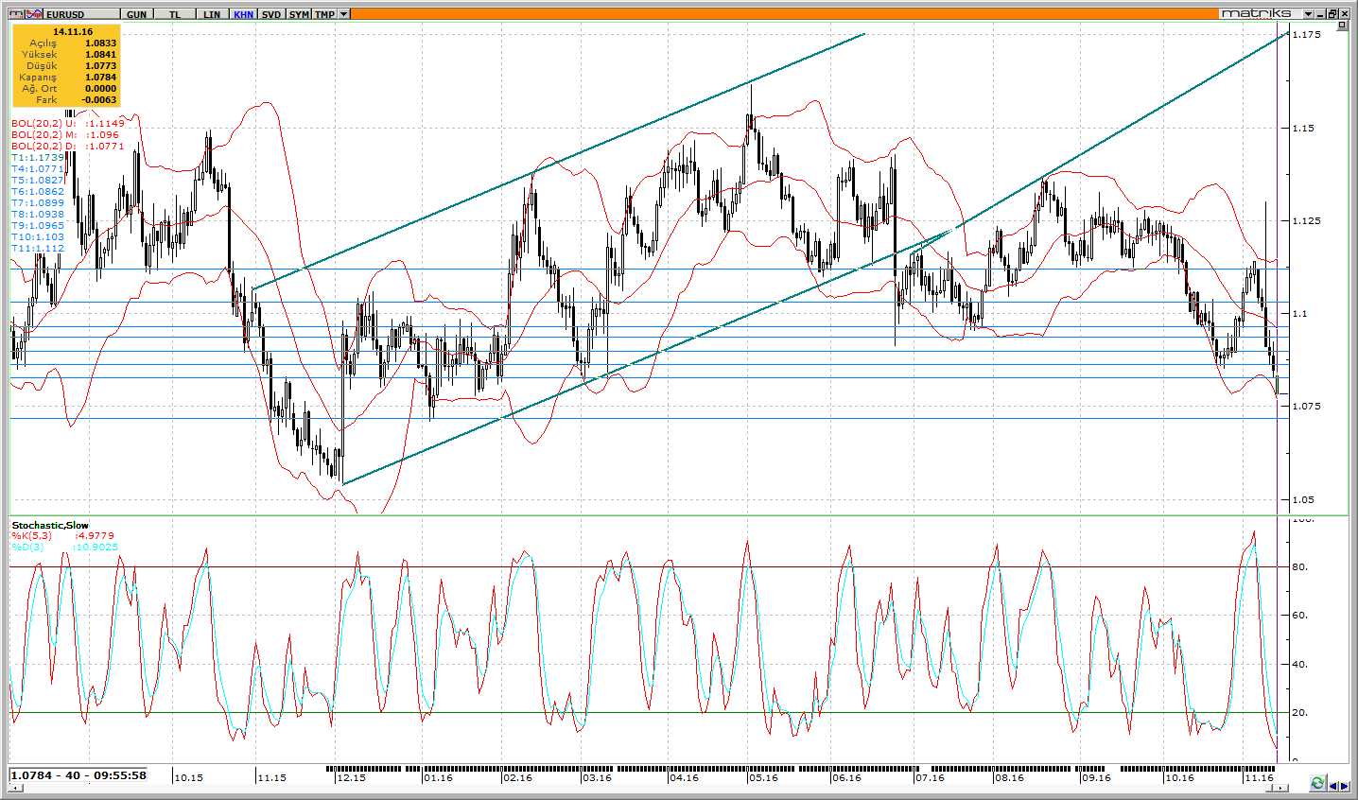Click the 1.05 price axis label
This screenshot has height=800, width=1358.
pos(1303,499)
